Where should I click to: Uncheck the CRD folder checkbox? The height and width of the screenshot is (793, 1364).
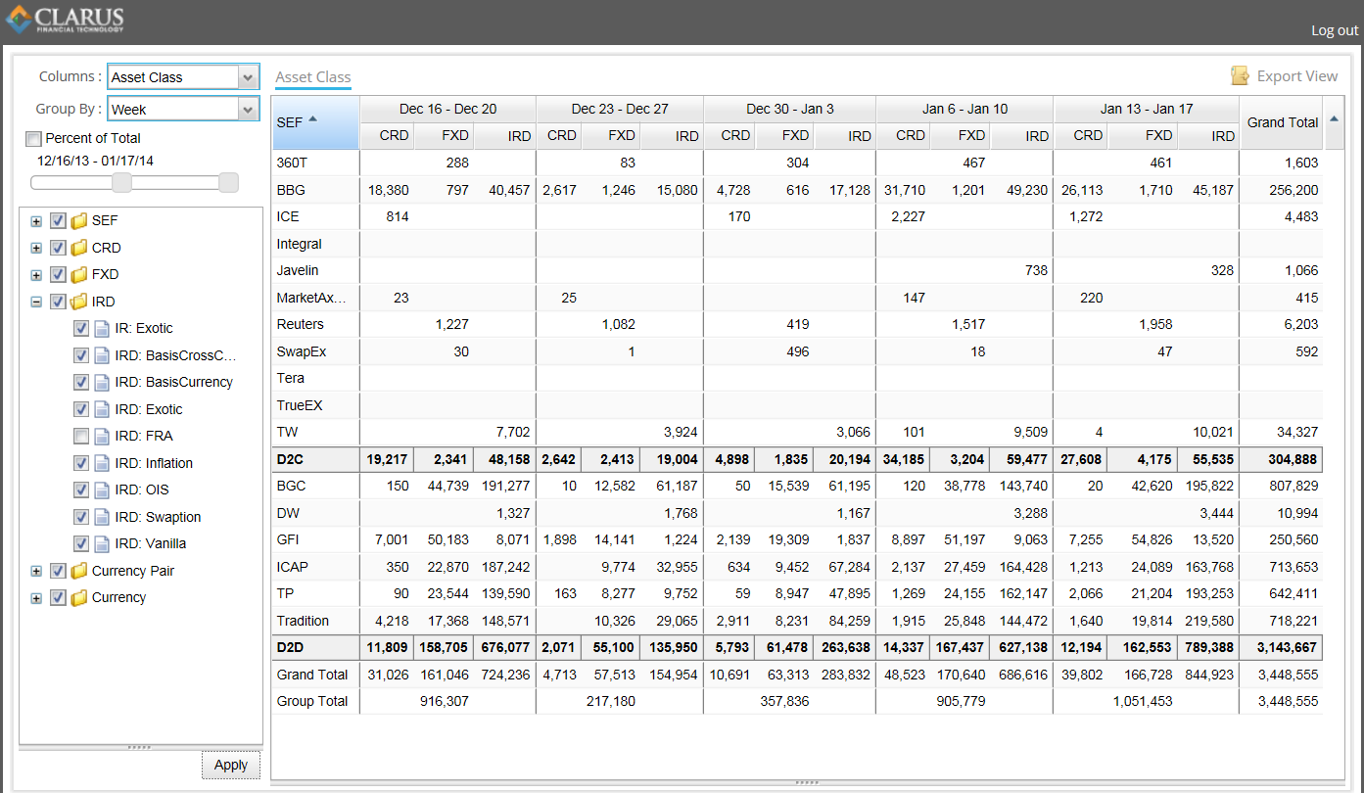click(x=58, y=249)
